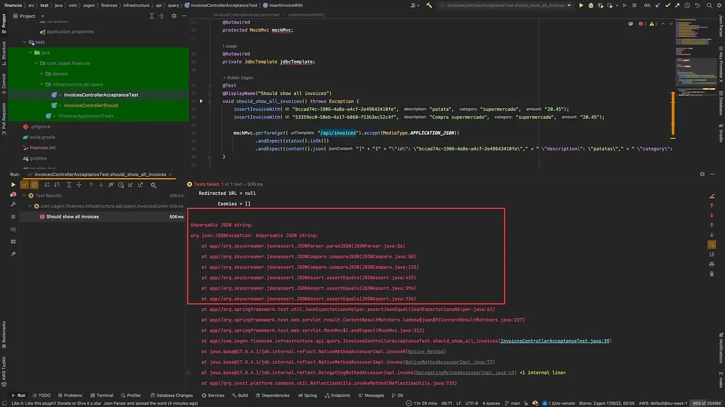Toggle Show Ignored tests button

coord(34,185)
